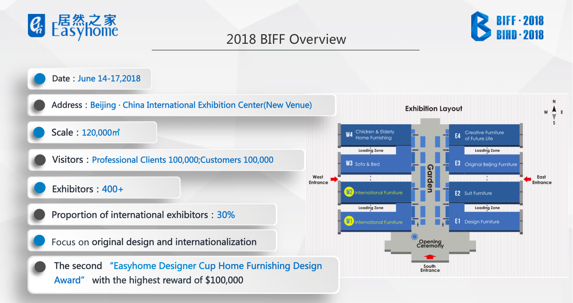Click the blue bullet beside Exhibitors
This screenshot has width=573, height=303.
[x=40, y=188]
